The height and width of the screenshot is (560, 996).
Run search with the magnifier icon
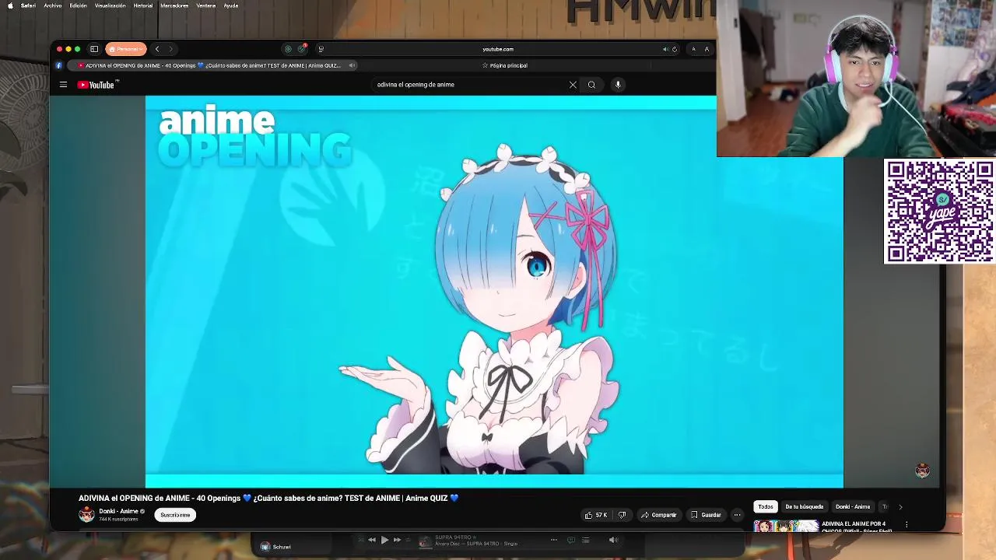click(x=591, y=85)
